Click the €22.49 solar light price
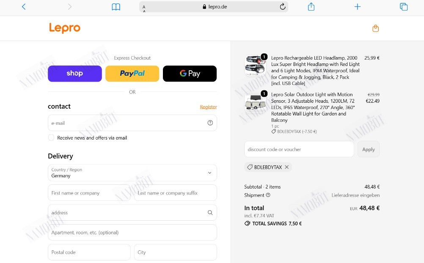Screen dimensions: 424x263 coord(373,101)
